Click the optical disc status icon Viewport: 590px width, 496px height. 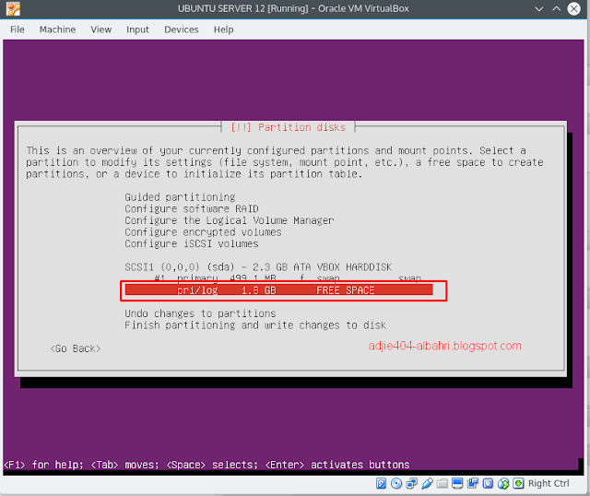coord(396,483)
